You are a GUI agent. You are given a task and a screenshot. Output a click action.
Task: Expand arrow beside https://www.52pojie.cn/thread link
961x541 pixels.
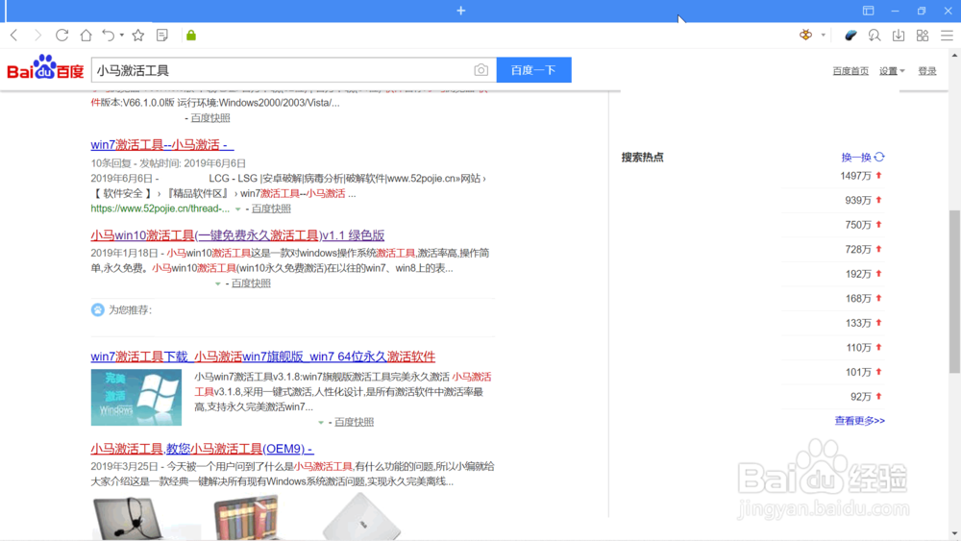tap(237, 209)
